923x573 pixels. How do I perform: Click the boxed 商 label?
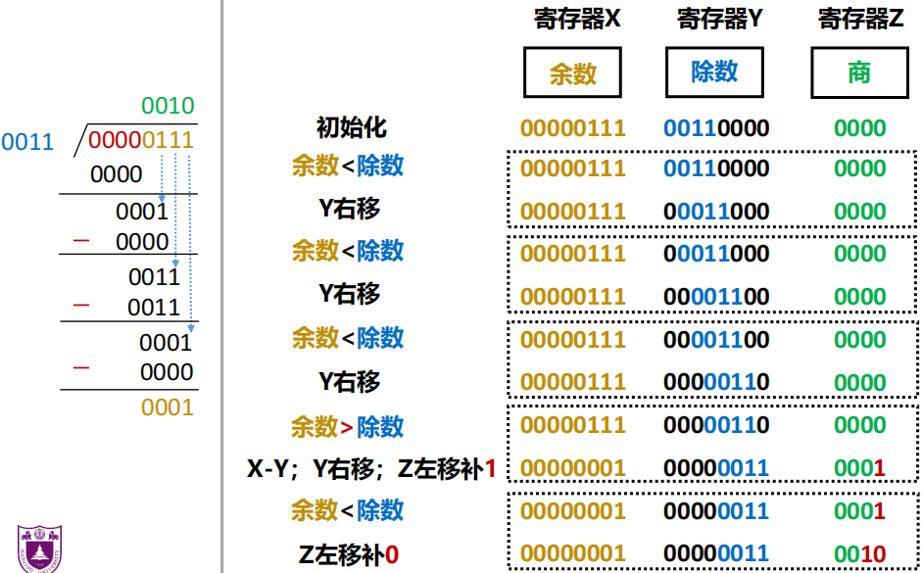pos(859,73)
